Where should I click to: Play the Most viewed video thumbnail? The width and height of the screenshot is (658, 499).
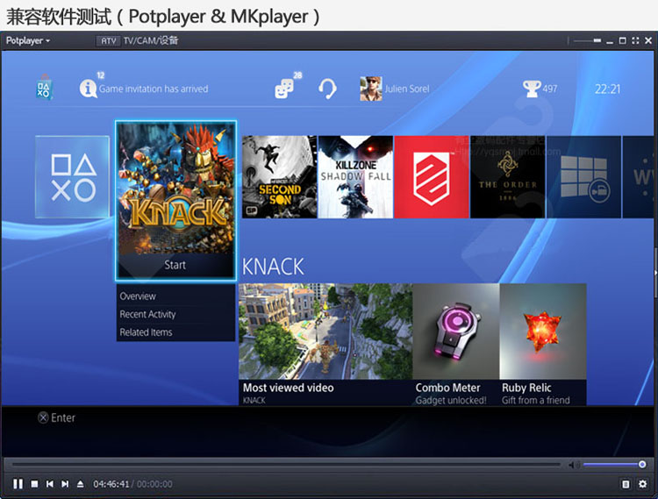[x=325, y=331]
